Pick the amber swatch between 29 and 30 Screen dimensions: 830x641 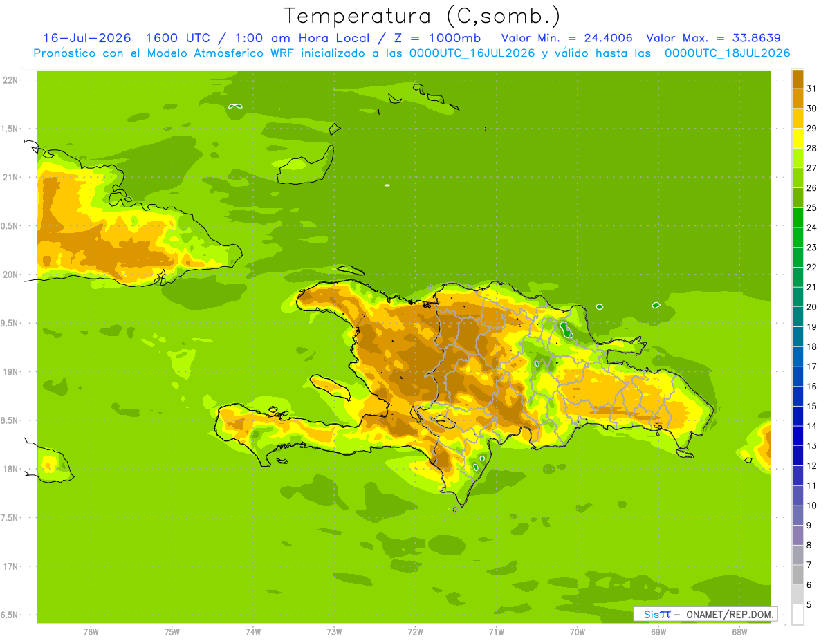797,118
